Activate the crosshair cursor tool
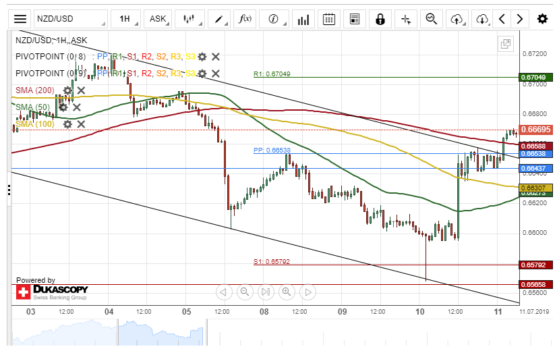Screen dimensions: 555x351 click(x=406, y=19)
